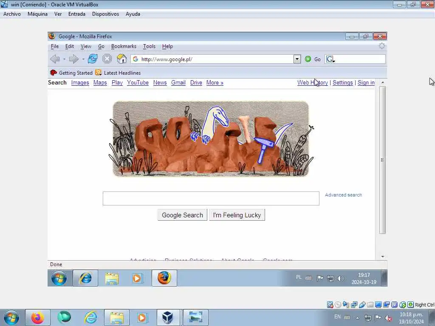
Task: Open Google Settings link
Action: (343, 83)
